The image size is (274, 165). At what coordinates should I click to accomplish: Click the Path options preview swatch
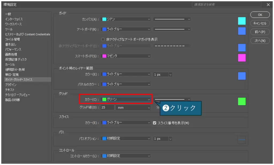(x=242, y=139)
